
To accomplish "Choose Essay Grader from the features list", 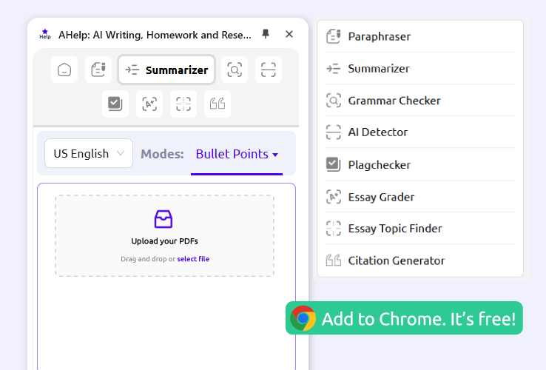I will [x=420, y=197].
